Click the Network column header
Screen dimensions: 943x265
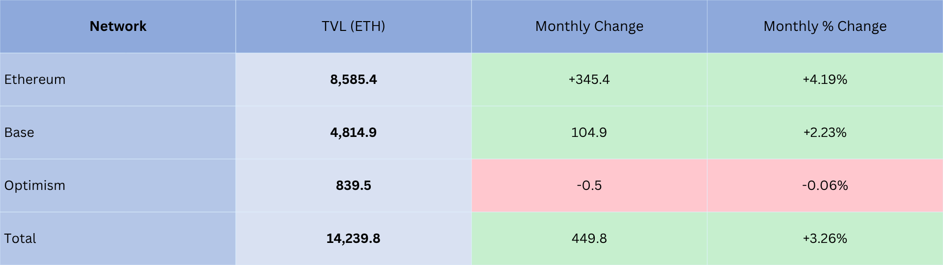point(118,26)
